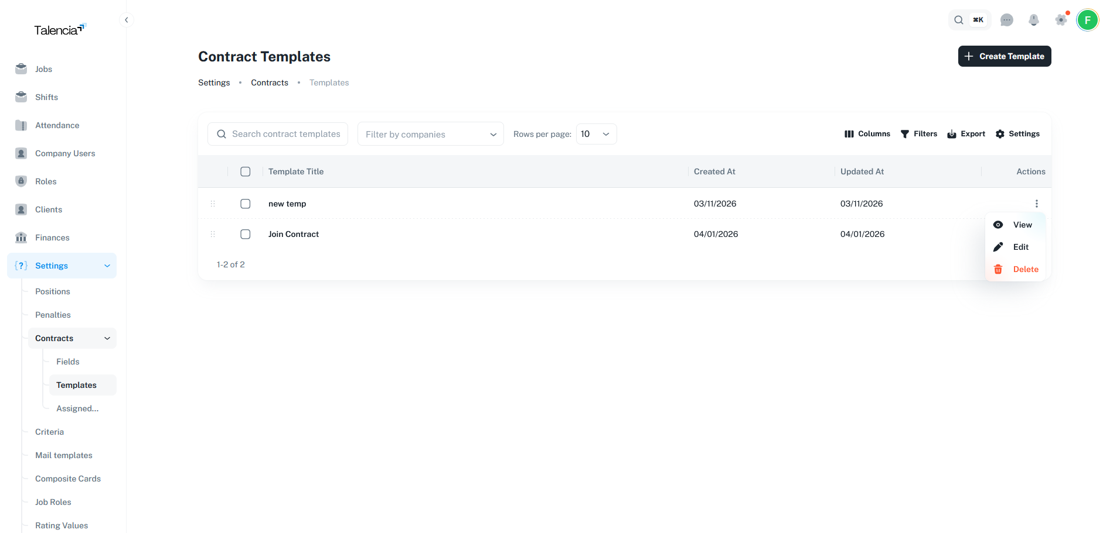The height and width of the screenshot is (533, 1120).
Task: Open the search with the magnifier icon in top bar
Action: tap(958, 19)
